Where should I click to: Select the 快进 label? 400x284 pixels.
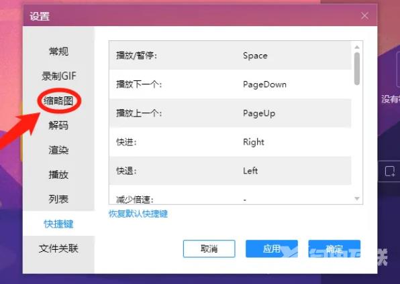coord(127,142)
